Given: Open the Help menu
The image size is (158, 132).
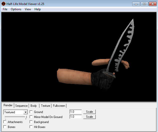Looking at the screenshot, I should tap(37, 9).
